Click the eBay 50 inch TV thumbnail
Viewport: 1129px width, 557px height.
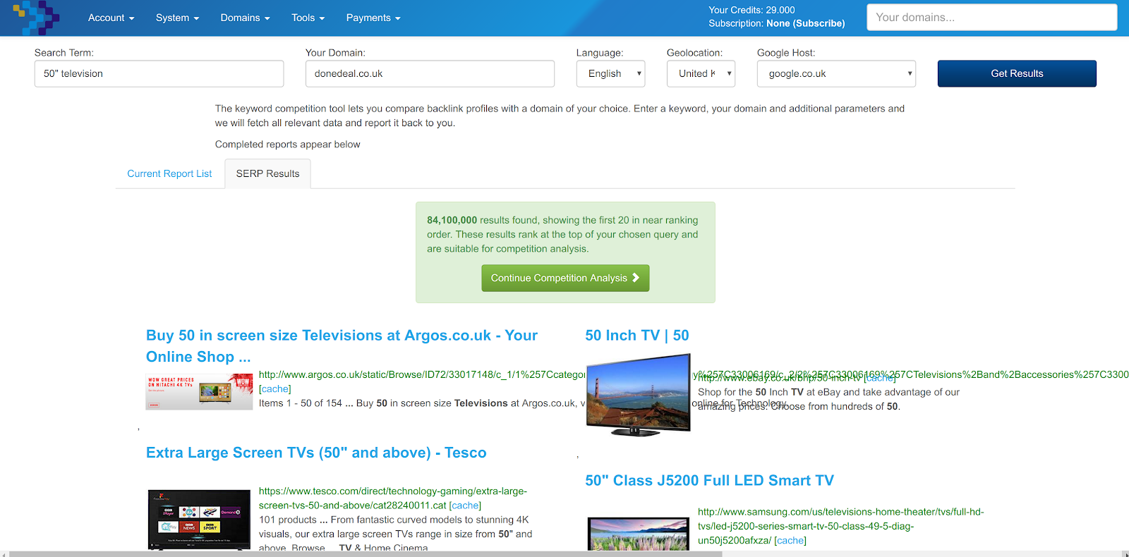639,395
